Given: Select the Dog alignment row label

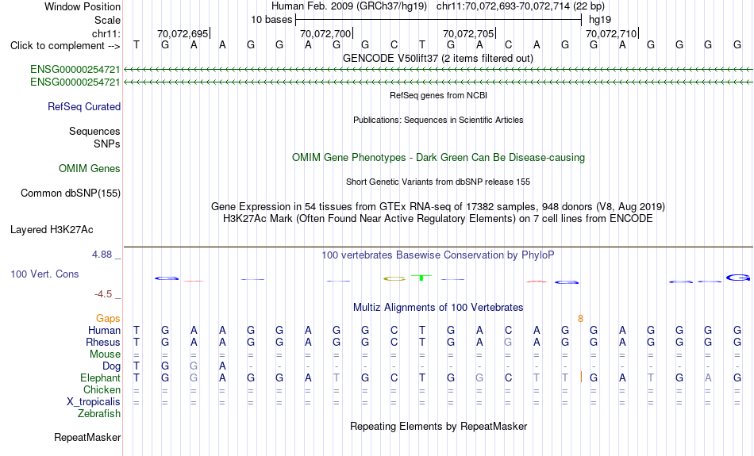Looking at the screenshot, I should click(111, 366).
